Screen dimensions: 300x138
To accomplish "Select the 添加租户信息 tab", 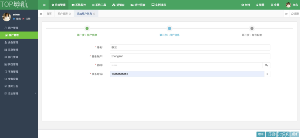I will pos(84,14).
